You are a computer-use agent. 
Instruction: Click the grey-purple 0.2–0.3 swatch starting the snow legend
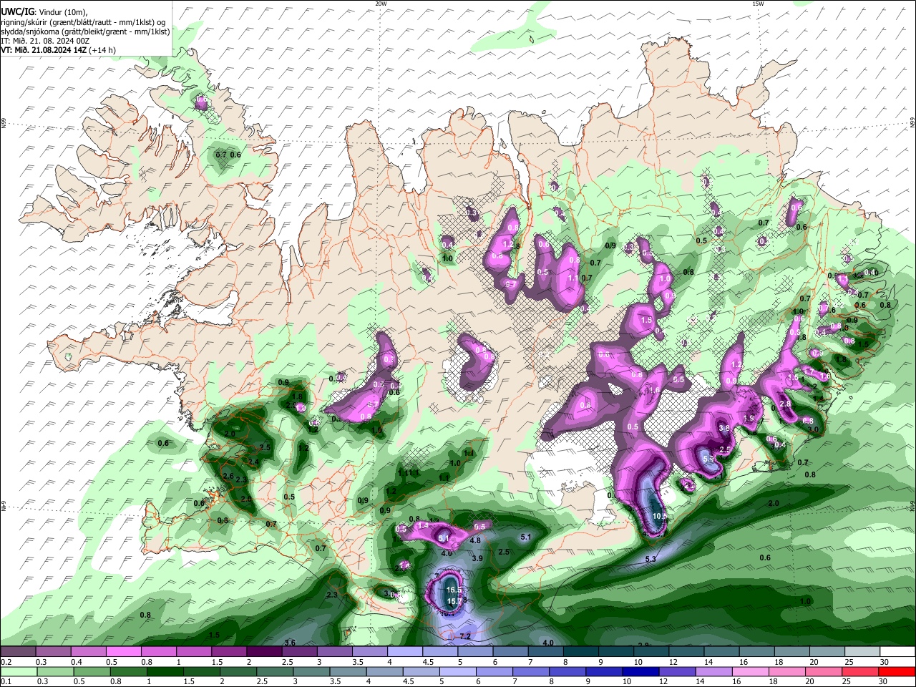(x=18, y=652)
